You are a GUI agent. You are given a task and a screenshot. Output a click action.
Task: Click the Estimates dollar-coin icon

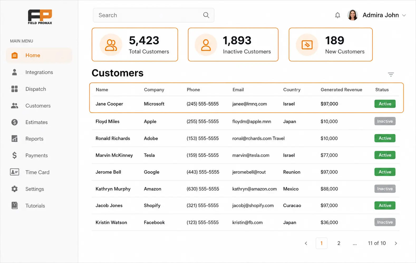click(x=14, y=122)
